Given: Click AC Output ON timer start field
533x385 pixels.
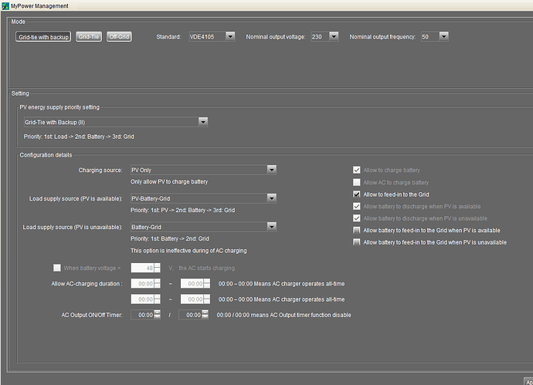Looking at the screenshot, I should pyautogui.click(x=142, y=315).
